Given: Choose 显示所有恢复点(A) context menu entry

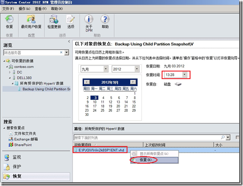Looking at the screenshot, I should coord(154,154).
